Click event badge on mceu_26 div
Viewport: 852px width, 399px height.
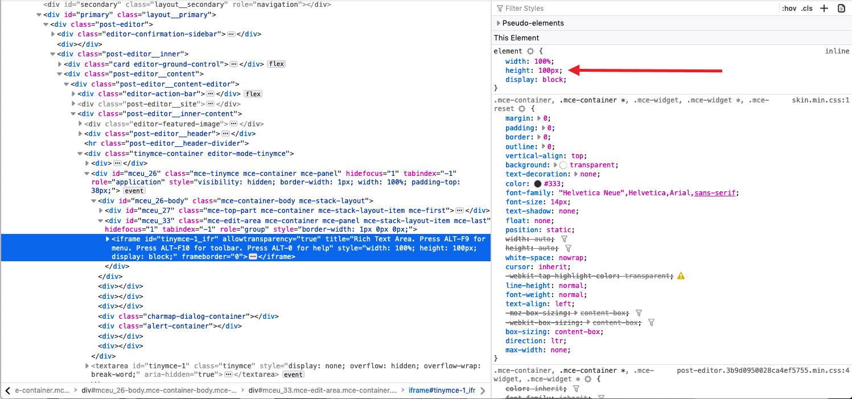pyautogui.click(x=134, y=191)
